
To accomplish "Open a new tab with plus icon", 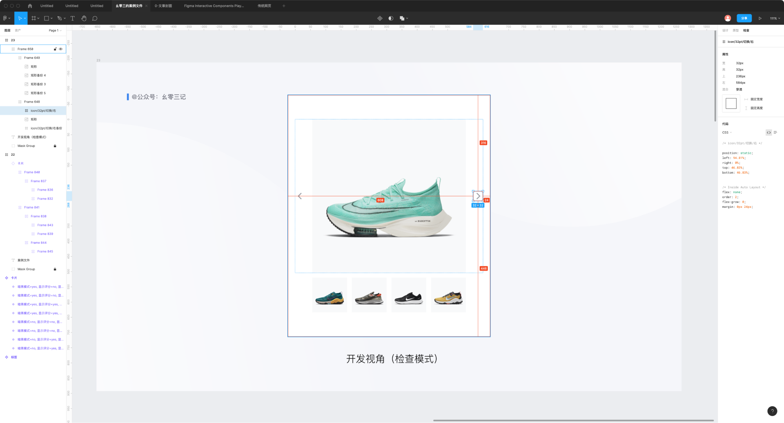I will pos(284,6).
